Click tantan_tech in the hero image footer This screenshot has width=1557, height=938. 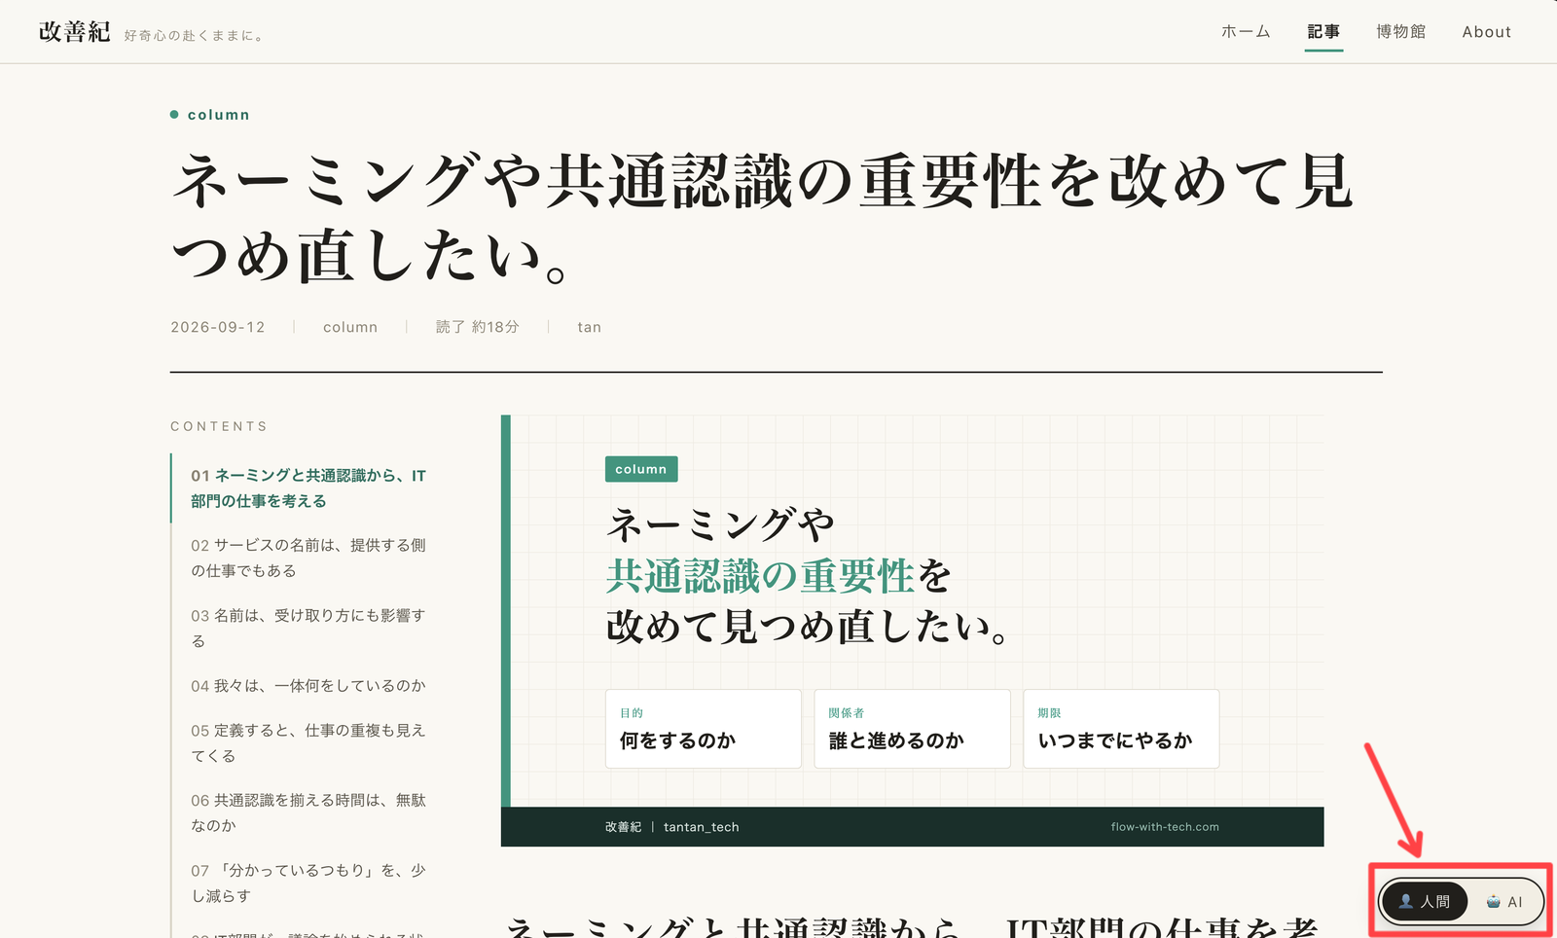[702, 827]
